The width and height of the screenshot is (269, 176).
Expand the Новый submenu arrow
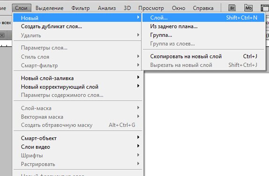coord(138,17)
